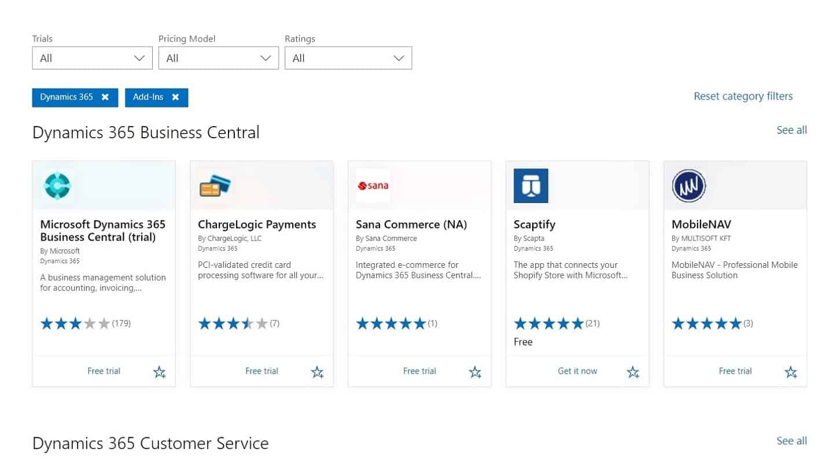Click 'MobileNAV - Professional Mobile Business Solution' description
This screenshot has width=833, height=468.
pos(735,270)
